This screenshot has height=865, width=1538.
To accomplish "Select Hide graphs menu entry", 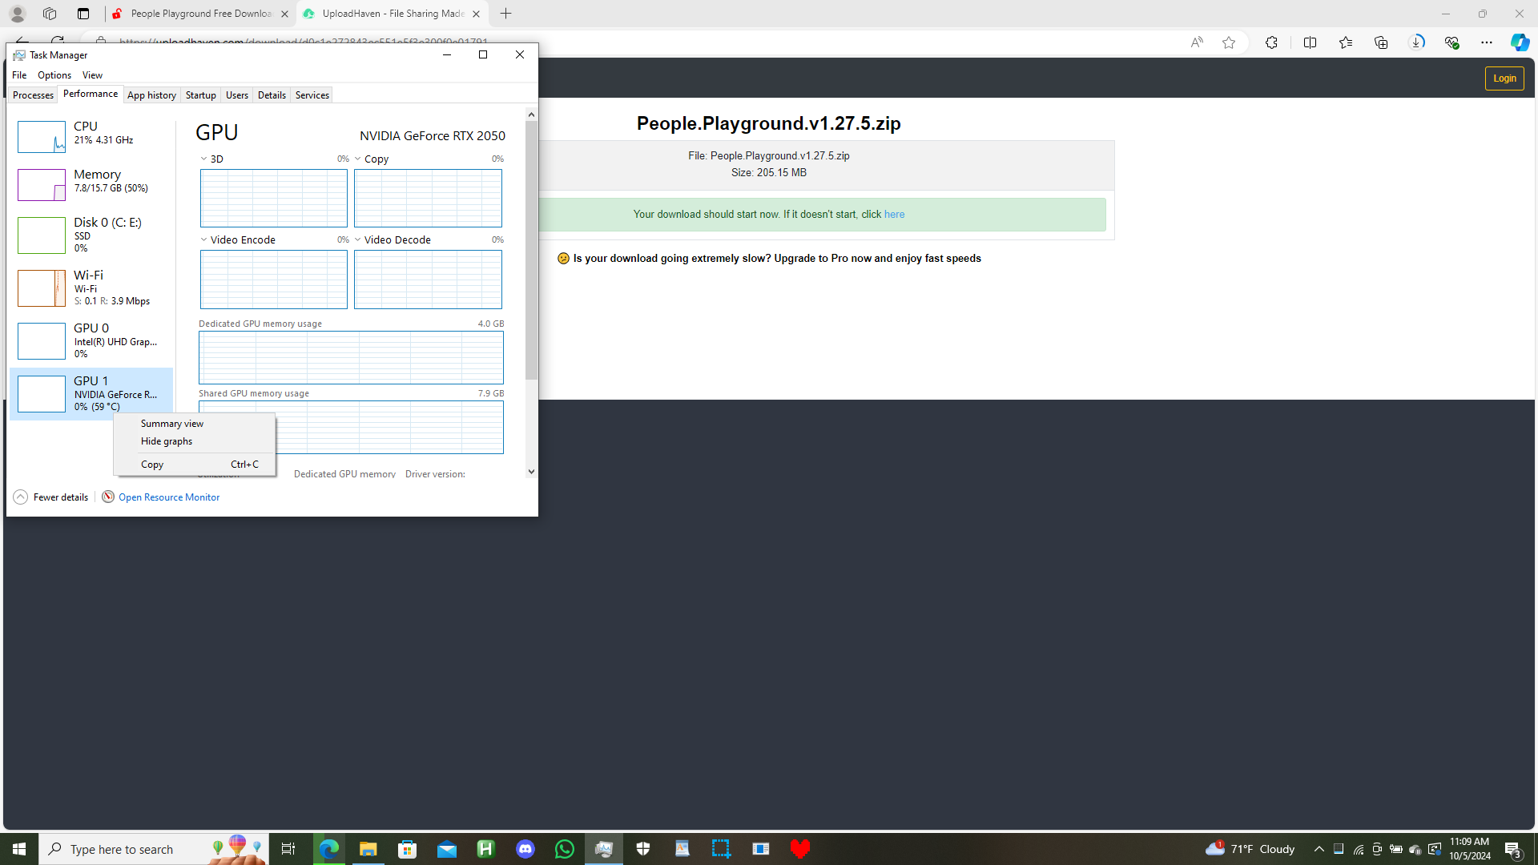I will pyautogui.click(x=167, y=441).
